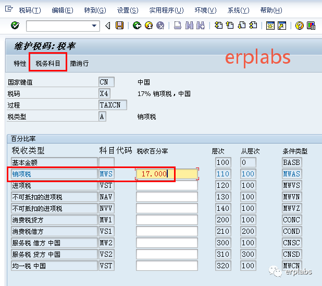Open the 系统(Y) menu
This screenshot has width=322, height=286.
(238, 10)
